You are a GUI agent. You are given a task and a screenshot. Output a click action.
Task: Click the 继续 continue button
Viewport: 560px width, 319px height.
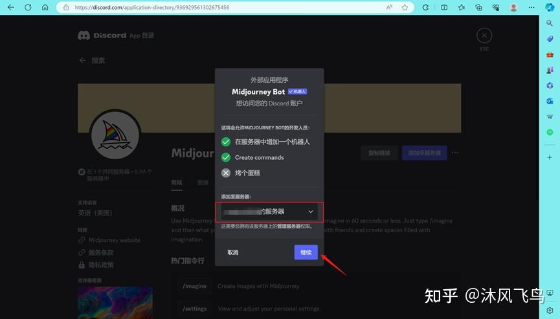[x=306, y=252]
